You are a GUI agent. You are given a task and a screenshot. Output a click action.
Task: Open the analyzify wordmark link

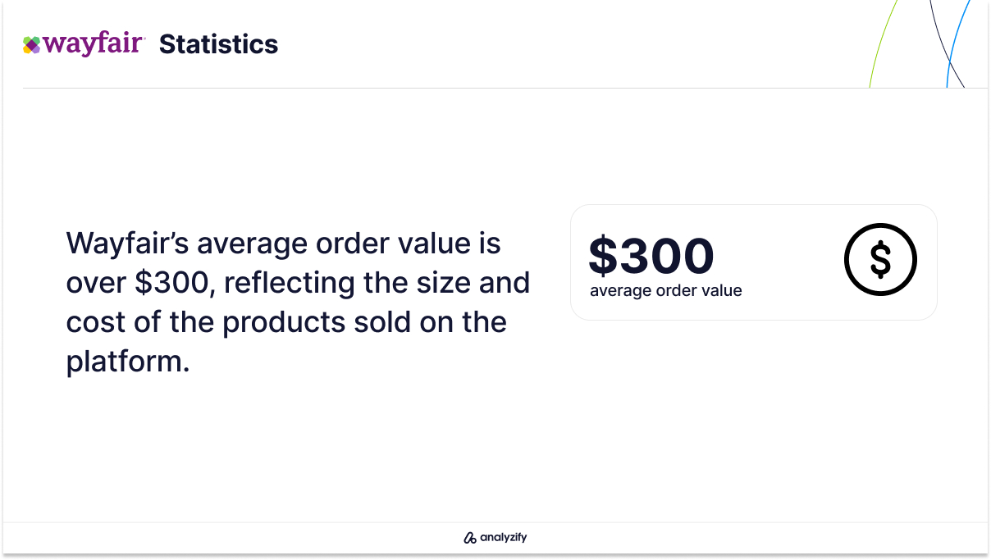pyautogui.click(x=503, y=538)
